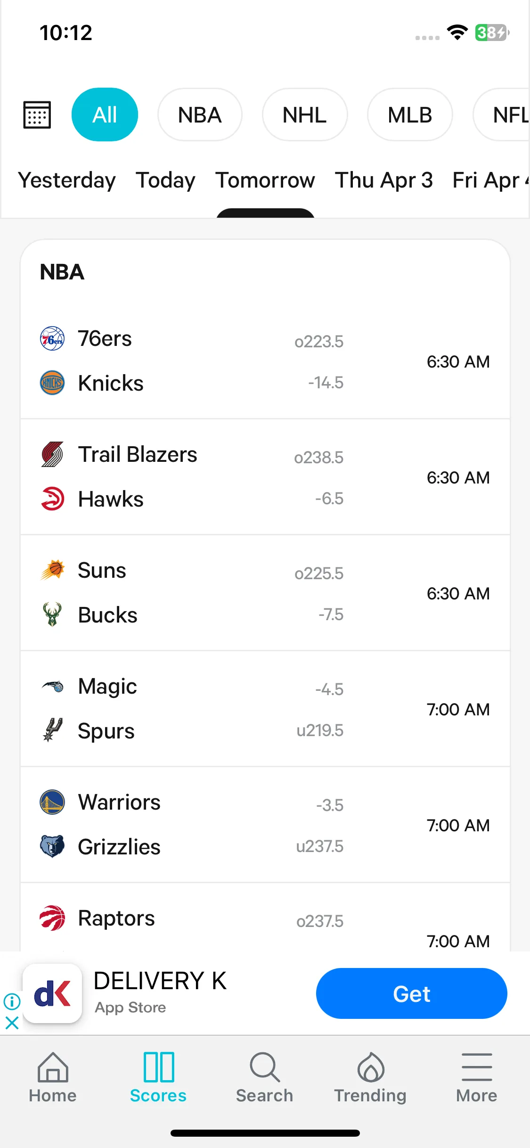Screen dimensions: 530x1148
Task: Switch to the Yesterday tab
Action: (67, 180)
